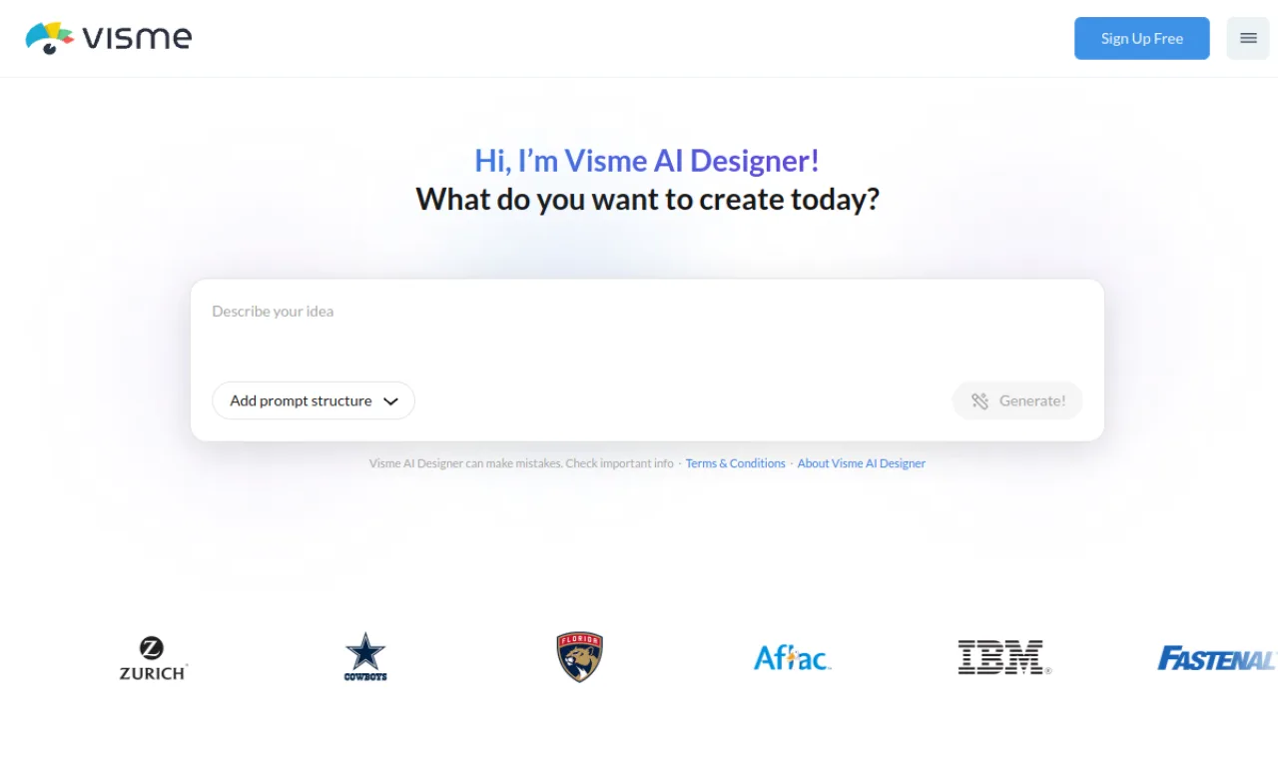Click the Generate! button
Screen dimensions: 1278x767
click(1017, 400)
